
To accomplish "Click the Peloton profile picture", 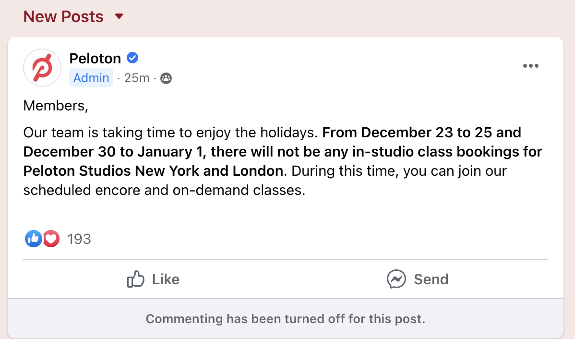I will [42, 68].
